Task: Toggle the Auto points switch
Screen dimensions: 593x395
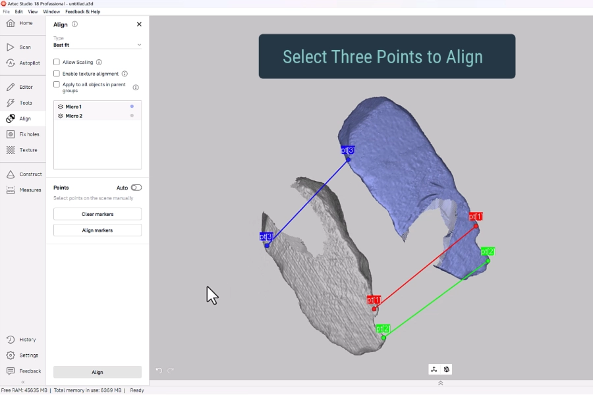Action: click(136, 188)
